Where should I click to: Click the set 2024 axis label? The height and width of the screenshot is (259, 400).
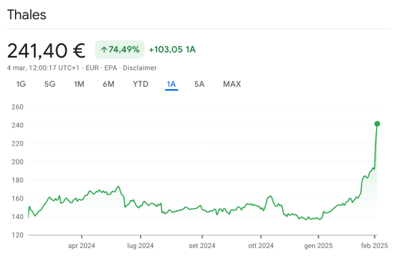(202, 246)
